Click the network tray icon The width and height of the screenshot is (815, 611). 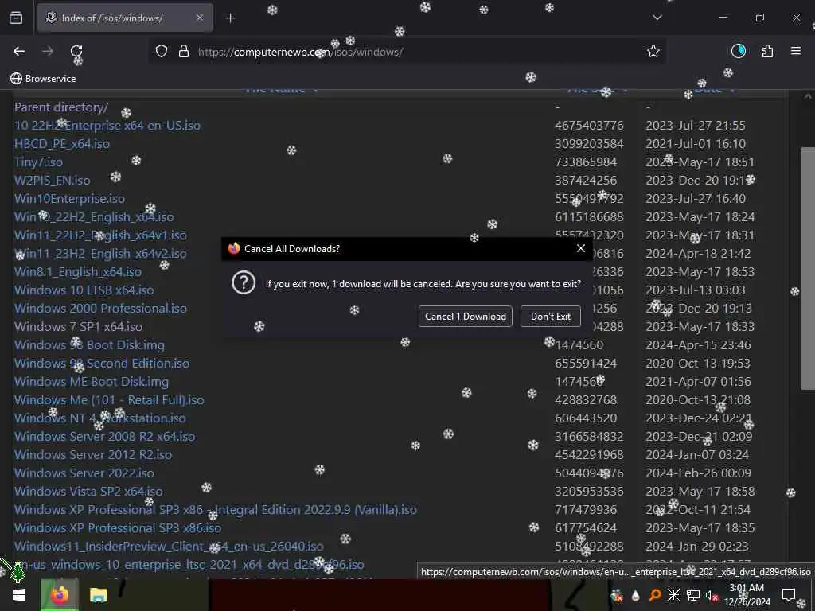693,595
